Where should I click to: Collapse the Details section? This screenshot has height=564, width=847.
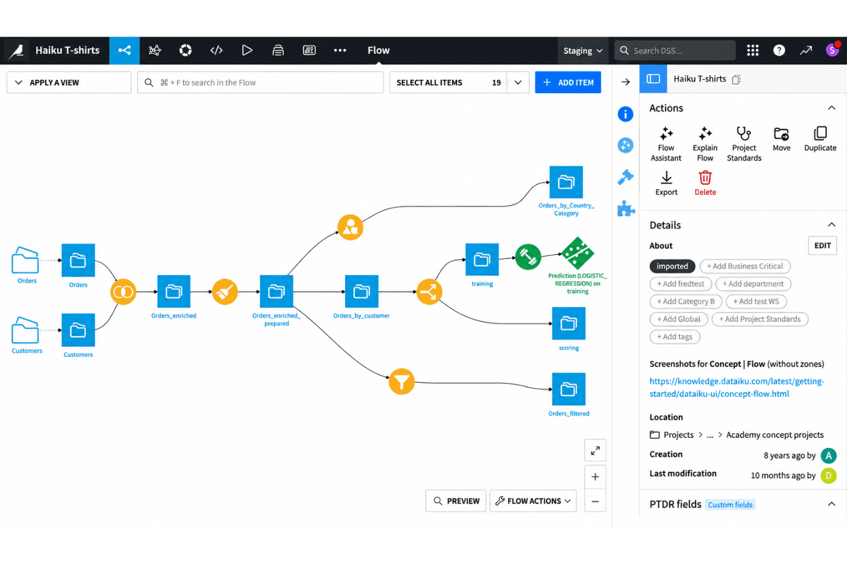click(x=832, y=225)
